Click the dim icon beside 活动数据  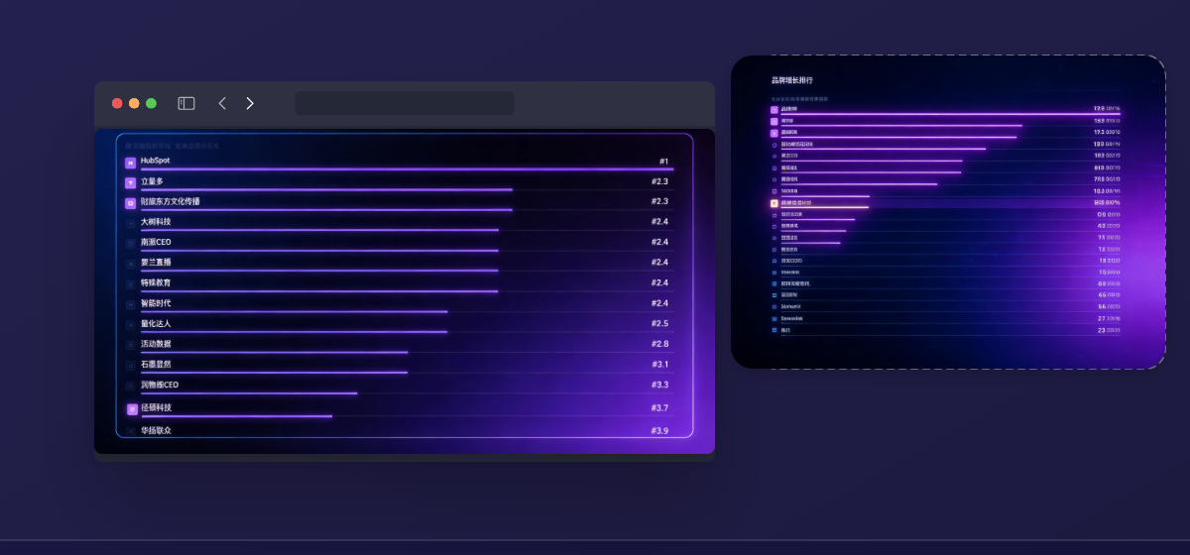tap(130, 345)
